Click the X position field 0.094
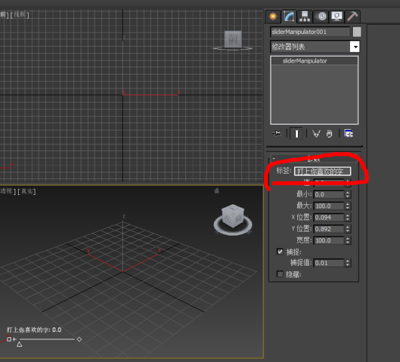 pyautogui.click(x=329, y=218)
